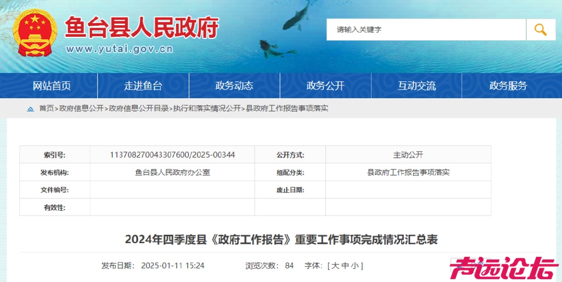Click the national emblem logo

click(35, 32)
